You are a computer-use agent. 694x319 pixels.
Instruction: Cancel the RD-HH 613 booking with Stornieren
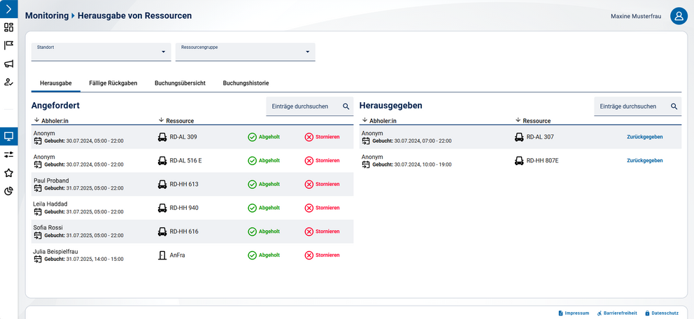(322, 185)
